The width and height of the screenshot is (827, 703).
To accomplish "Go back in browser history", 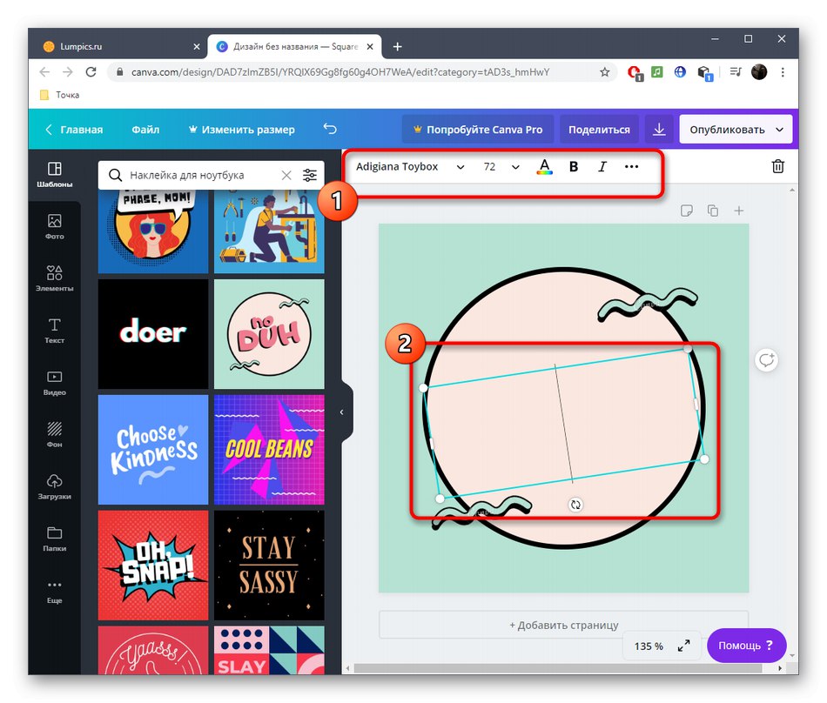I will pos(44,72).
